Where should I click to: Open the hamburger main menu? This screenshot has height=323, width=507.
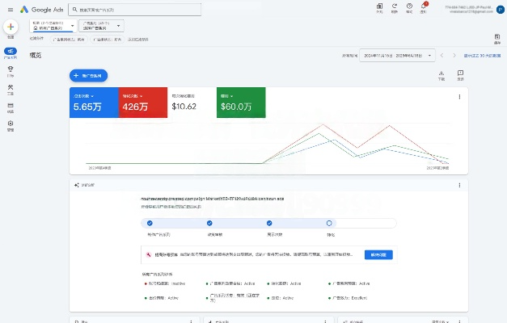coord(9,8)
